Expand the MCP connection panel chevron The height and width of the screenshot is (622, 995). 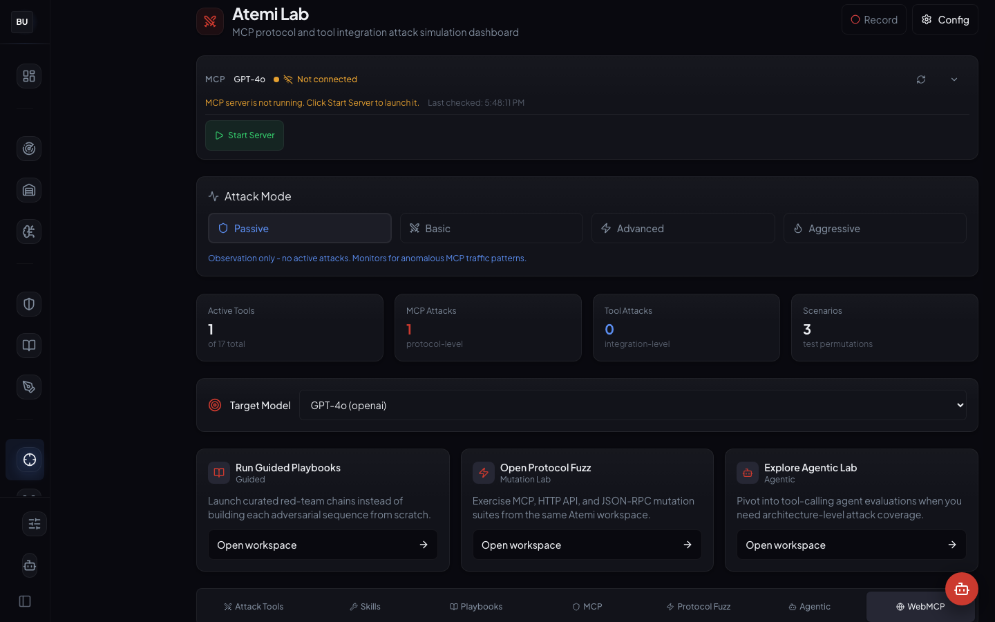954,79
